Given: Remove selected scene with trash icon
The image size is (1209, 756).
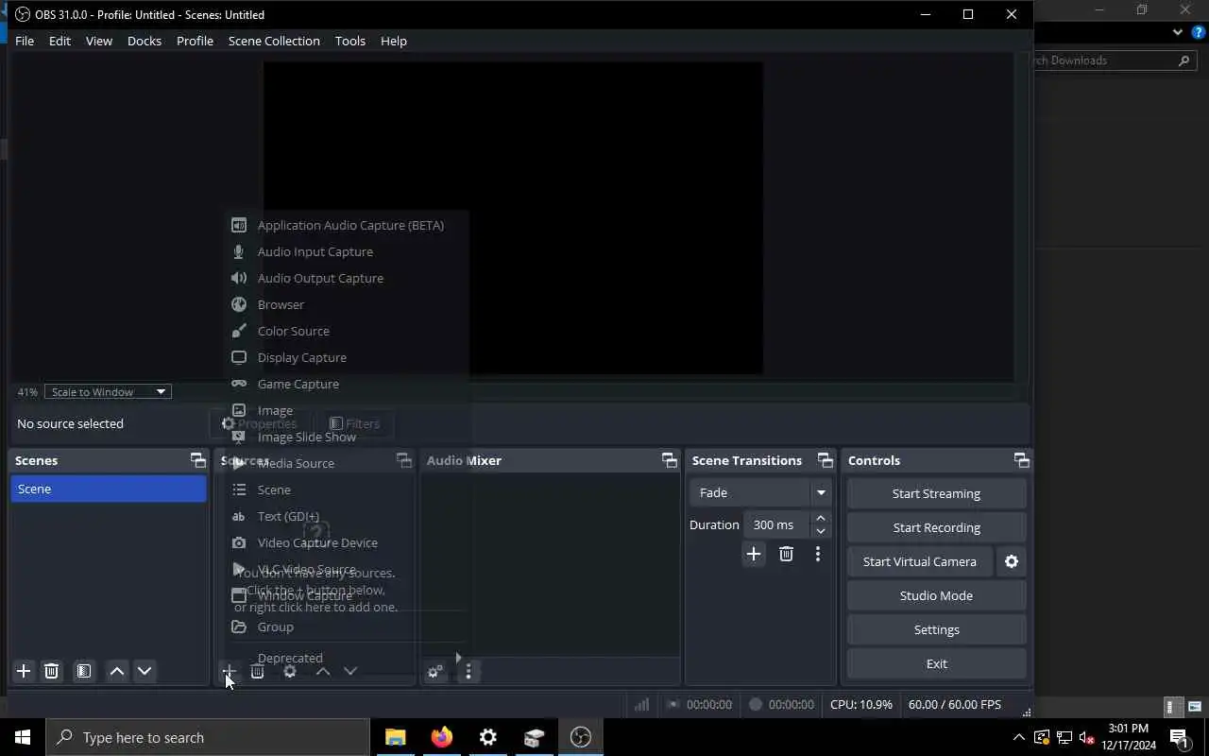Looking at the screenshot, I should click(x=52, y=671).
